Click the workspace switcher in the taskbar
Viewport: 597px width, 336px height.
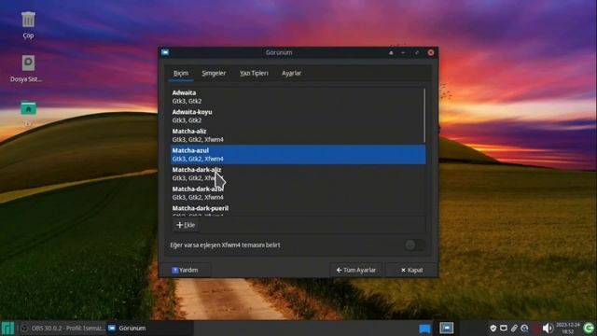point(447,328)
